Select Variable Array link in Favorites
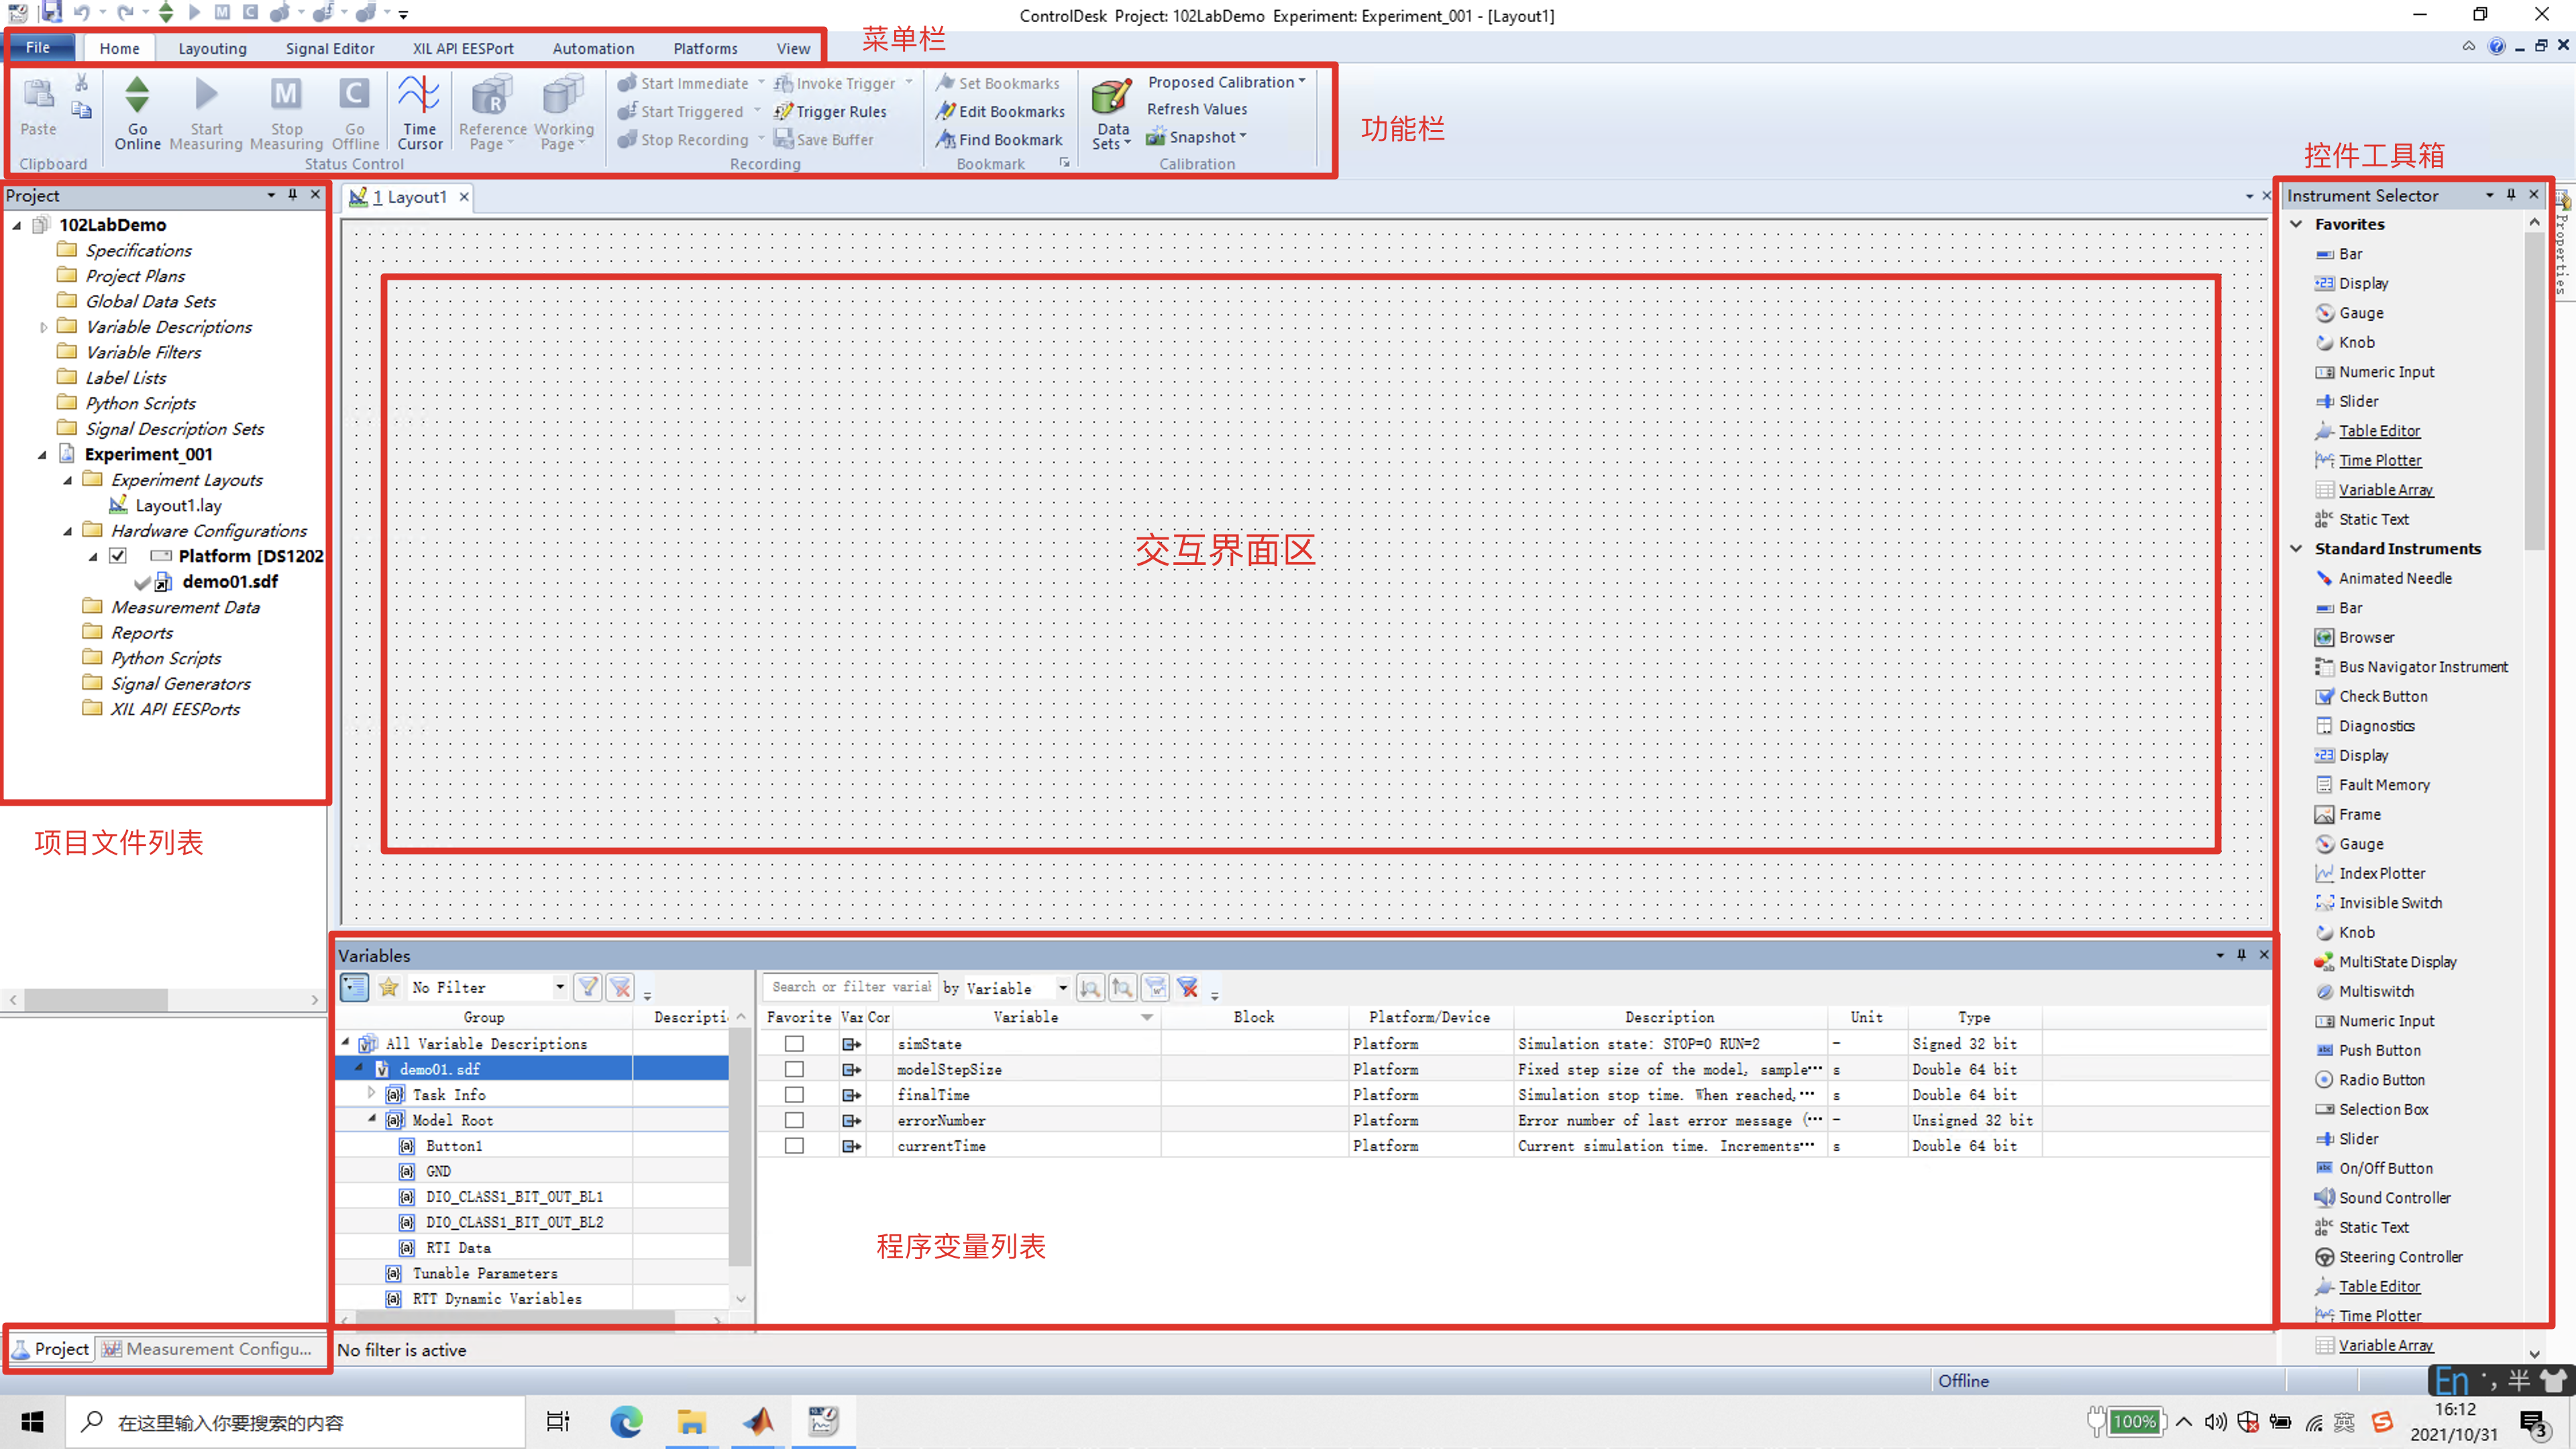 point(2385,490)
